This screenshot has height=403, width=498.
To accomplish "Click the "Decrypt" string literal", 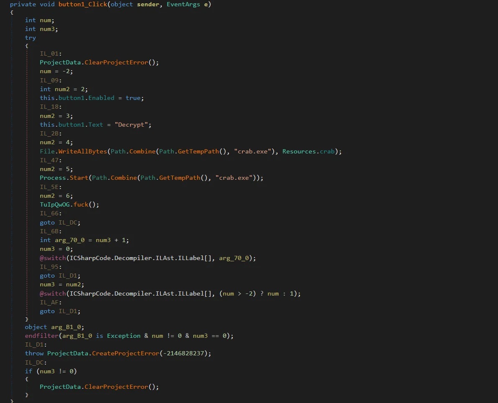I will click(131, 125).
